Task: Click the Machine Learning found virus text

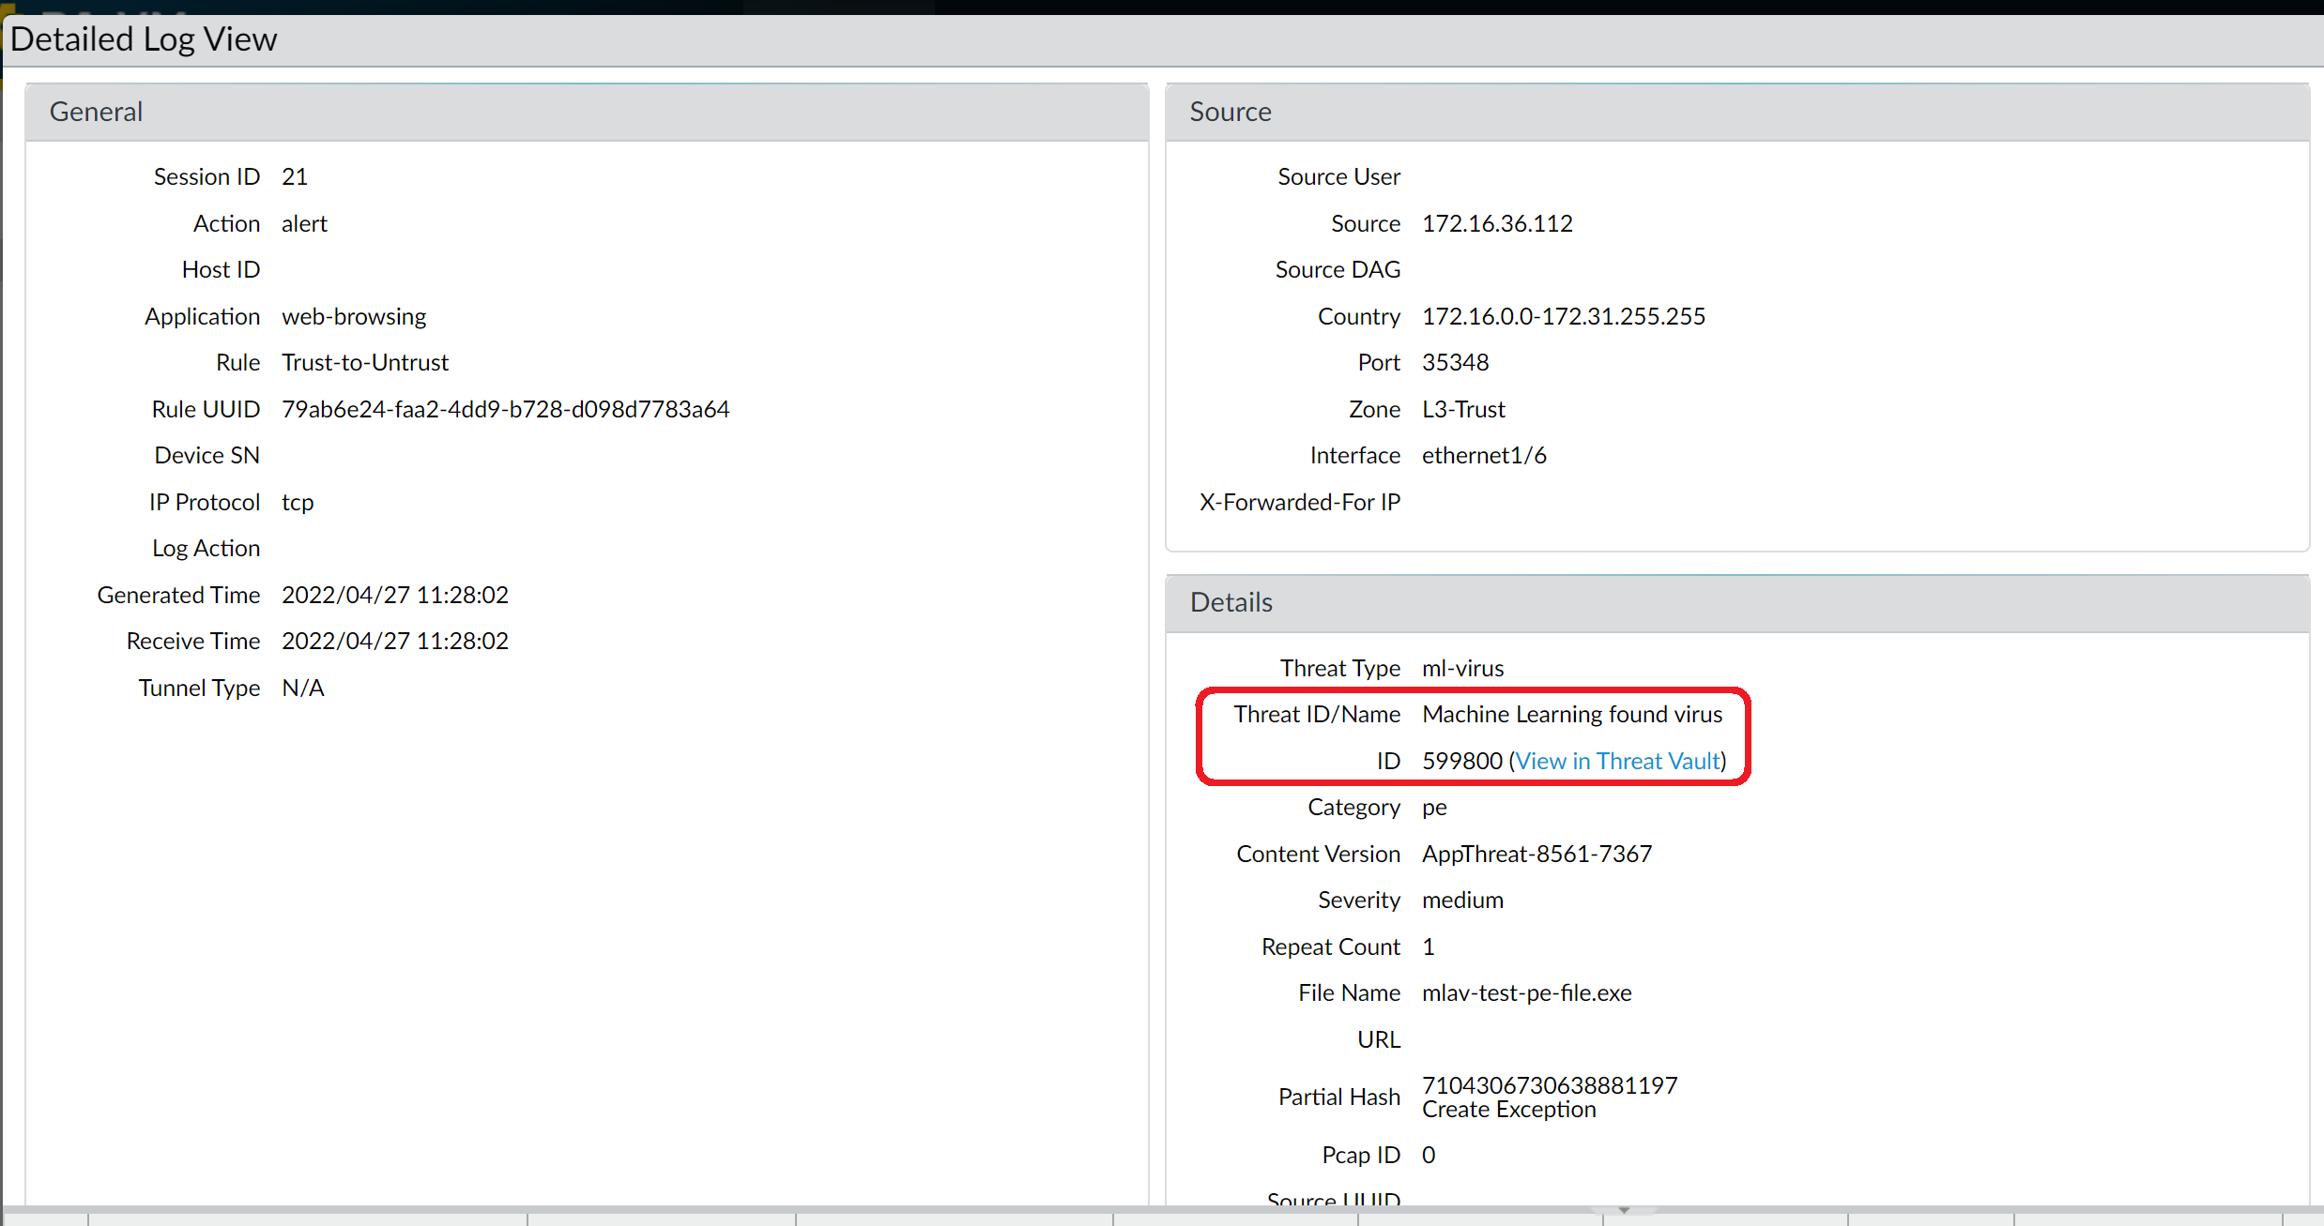Action: (x=1571, y=714)
